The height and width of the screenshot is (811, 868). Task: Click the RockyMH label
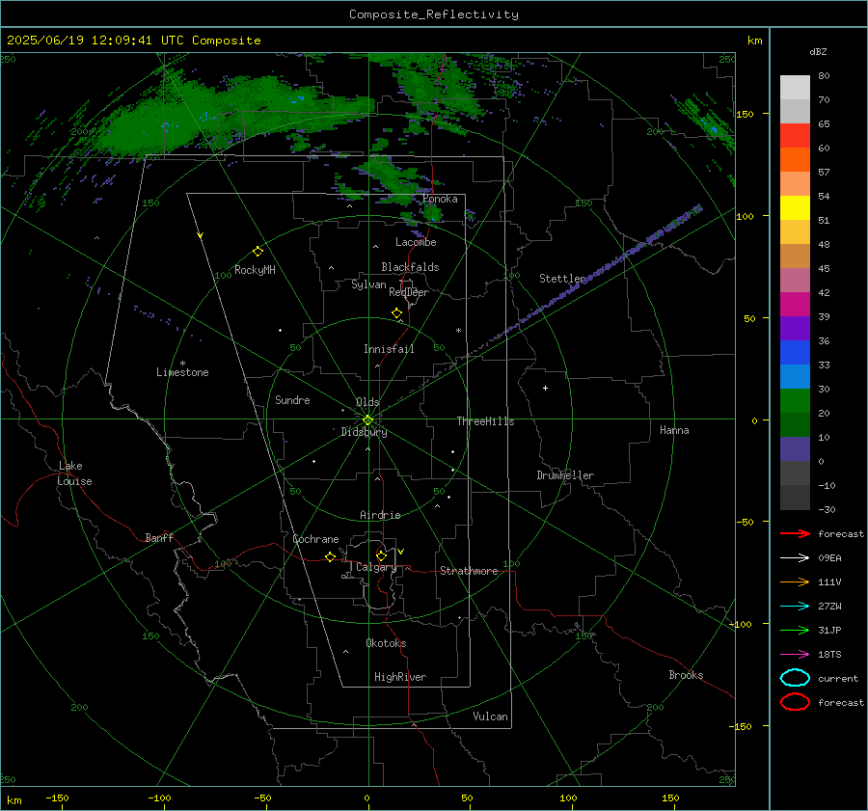point(255,270)
